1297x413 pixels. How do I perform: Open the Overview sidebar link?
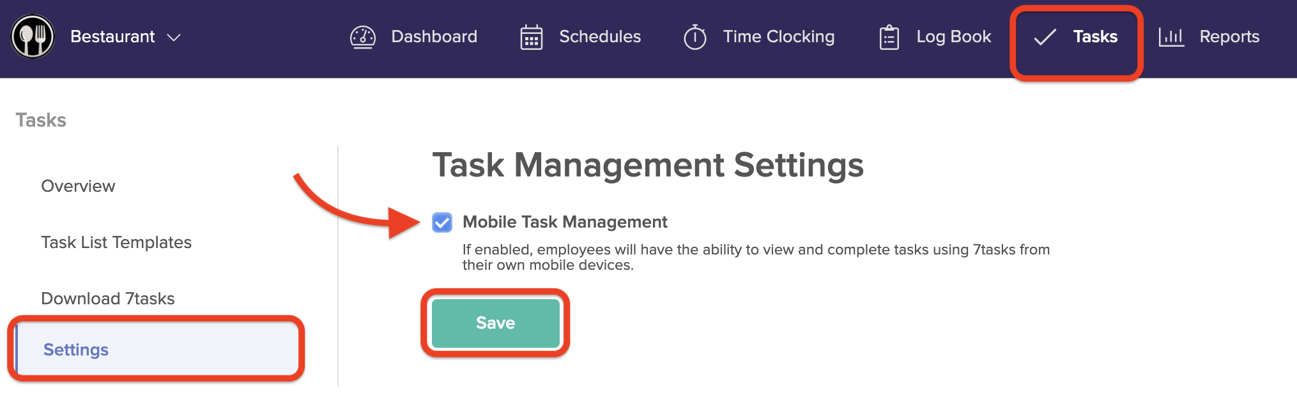click(78, 186)
